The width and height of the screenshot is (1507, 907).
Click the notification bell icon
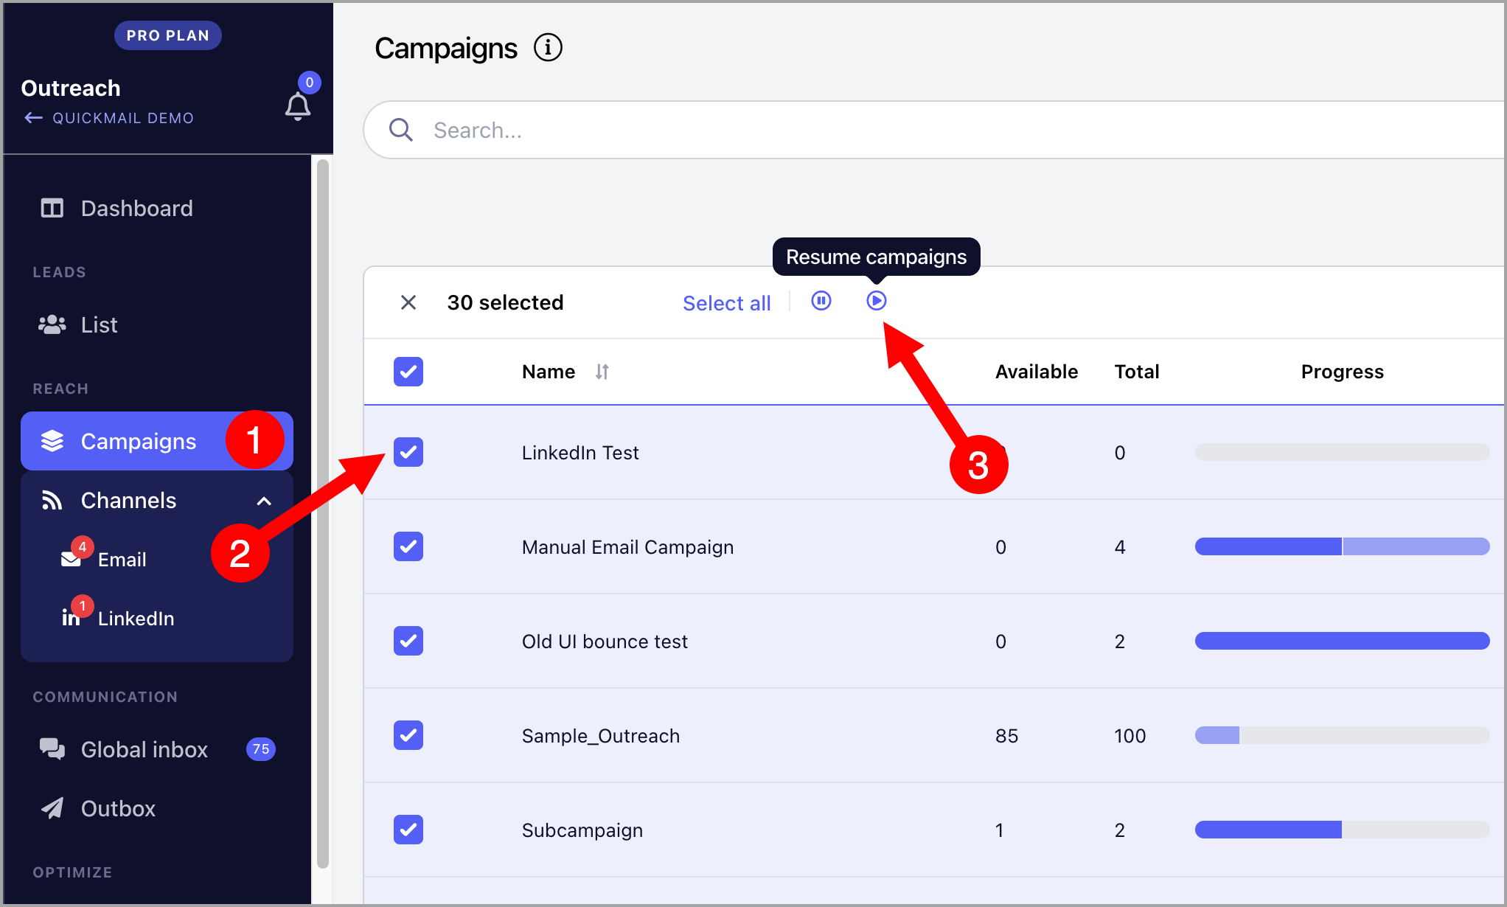coord(298,106)
